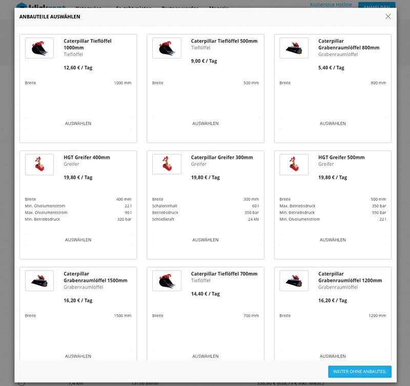Image resolution: width=410 pixels, height=386 pixels.
Task: Click Caterpillar Grabenraumlöffel 1200mm thumbnail
Action: [294, 281]
